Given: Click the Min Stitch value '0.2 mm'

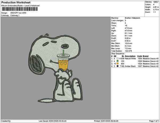Looking at the screenshot, I should click(x=128, y=46).
